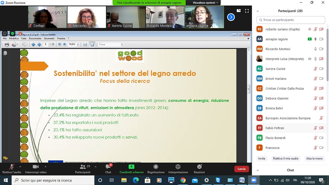Open video options arrow beside Interrompi video

46,167
